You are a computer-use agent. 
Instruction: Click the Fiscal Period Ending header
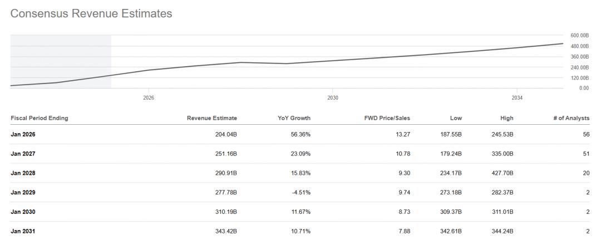tap(40, 118)
